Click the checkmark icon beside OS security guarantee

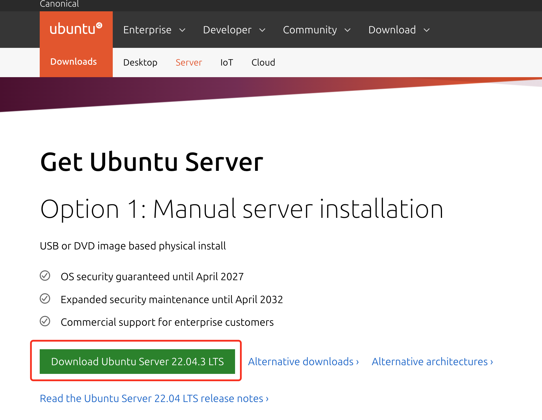45,276
